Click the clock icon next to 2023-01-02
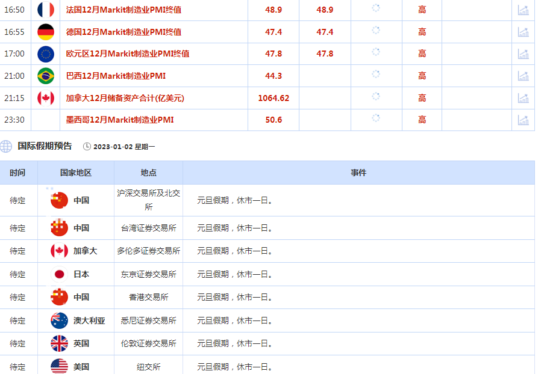544x374 pixels. click(87, 146)
